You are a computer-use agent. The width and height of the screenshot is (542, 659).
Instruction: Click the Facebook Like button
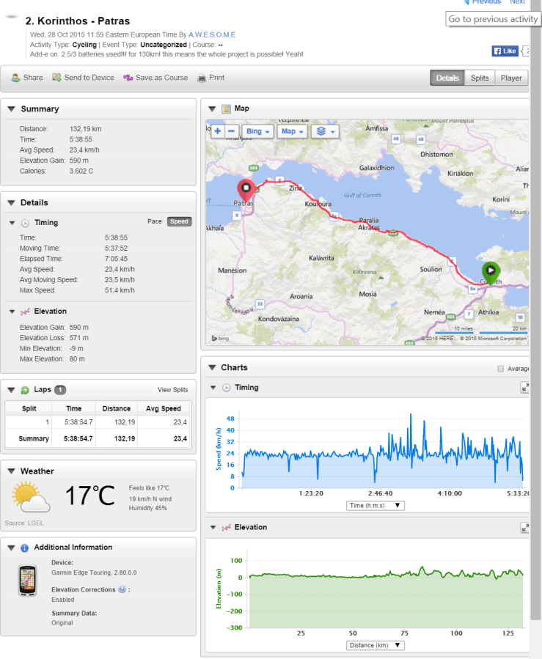click(505, 51)
